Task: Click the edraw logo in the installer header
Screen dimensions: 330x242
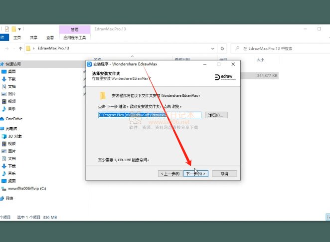Action: point(225,77)
